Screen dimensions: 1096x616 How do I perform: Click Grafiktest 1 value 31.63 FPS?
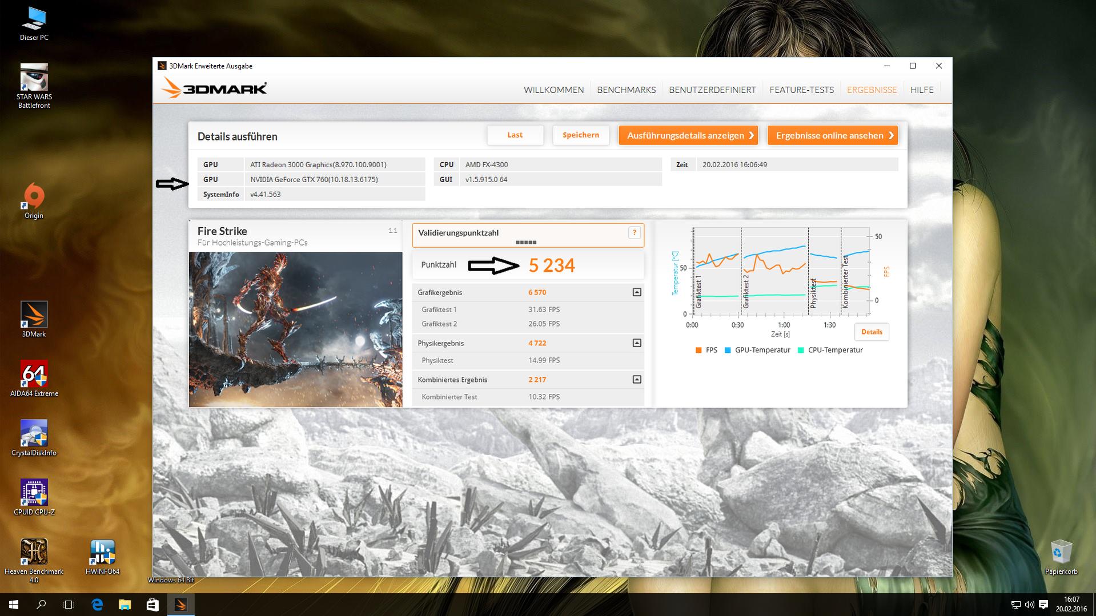point(544,309)
